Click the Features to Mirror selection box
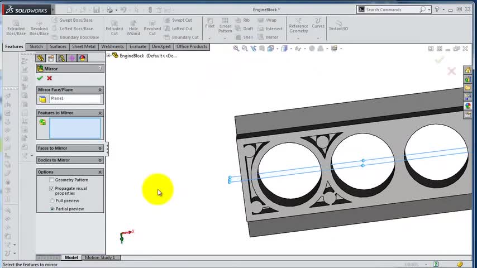Screen dimensions: 477x268 click(75, 128)
